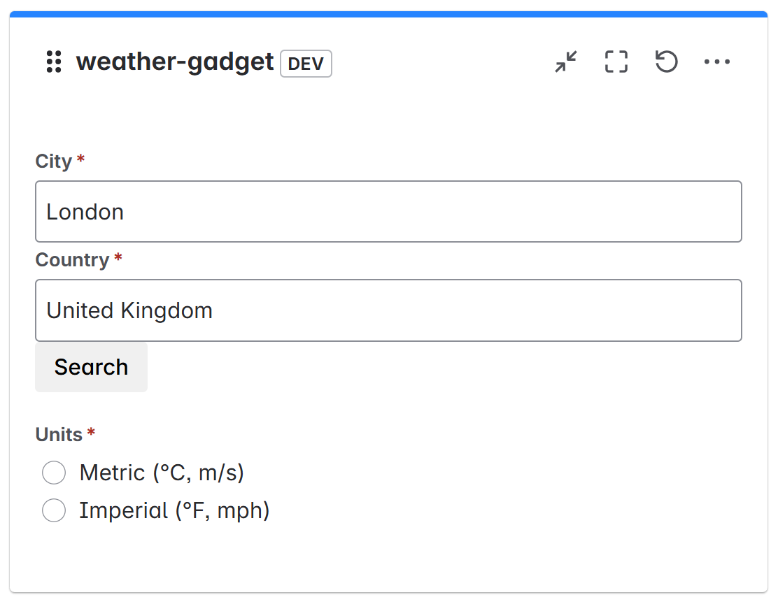Click the DEV badge
This screenshot has height=604, width=778.
click(x=306, y=64)
